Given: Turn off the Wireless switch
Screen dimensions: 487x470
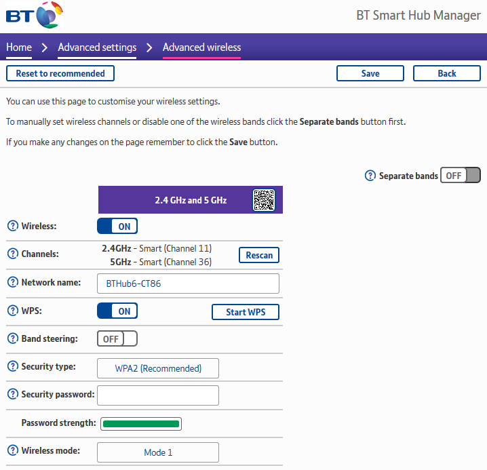Looking at the screenshot, I should tap(117, 226).
